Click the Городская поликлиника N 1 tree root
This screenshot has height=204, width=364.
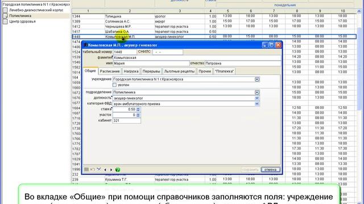pyautogui.click(x=36, y=5)
